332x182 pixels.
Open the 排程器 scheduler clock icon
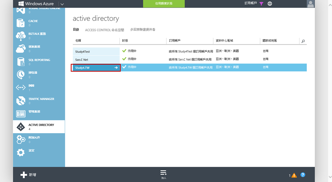pyautogui.click(x=21, y=75)
